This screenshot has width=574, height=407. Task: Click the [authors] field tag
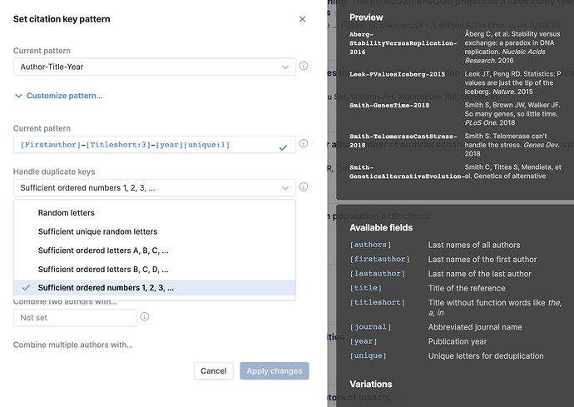click(x=370, y=245)
